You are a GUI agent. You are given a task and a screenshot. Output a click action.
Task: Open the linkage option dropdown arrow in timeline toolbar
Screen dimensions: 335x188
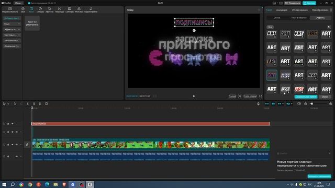click(283, 104)
